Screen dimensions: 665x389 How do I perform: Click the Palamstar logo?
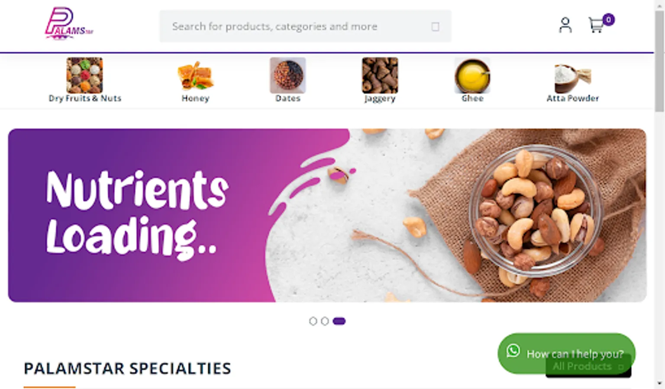69,24
